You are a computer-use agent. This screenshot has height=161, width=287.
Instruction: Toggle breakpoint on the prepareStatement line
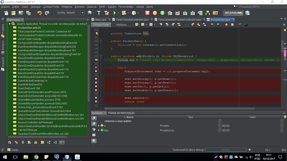96,71
